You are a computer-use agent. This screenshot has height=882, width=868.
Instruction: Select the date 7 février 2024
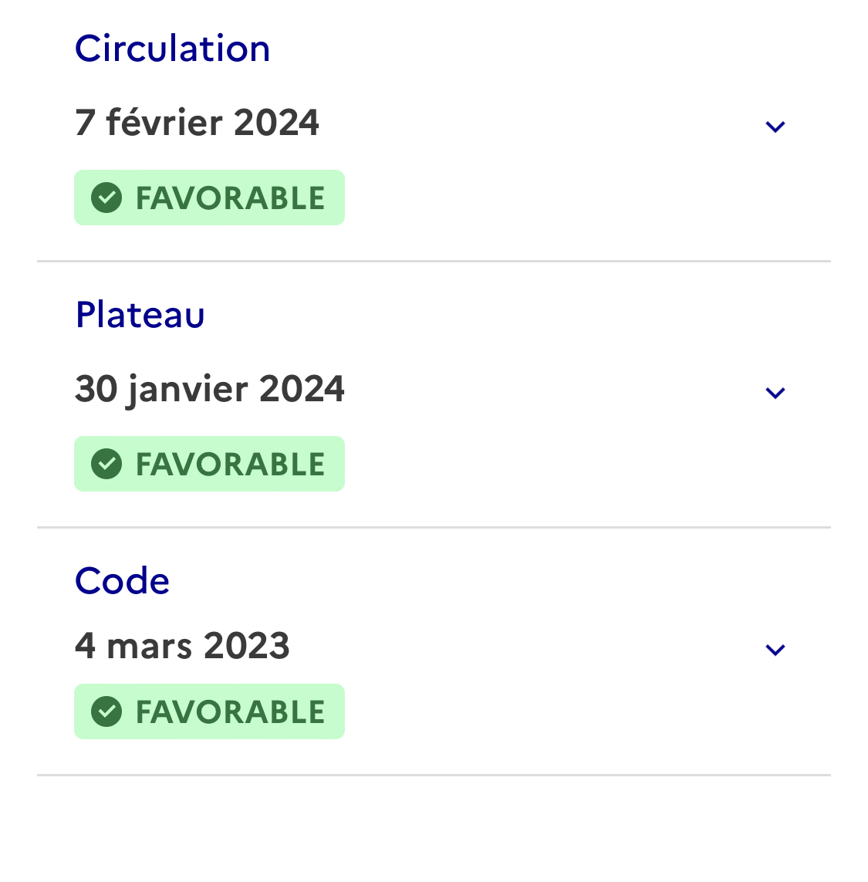pyautogui.click(x=197, y=123)
